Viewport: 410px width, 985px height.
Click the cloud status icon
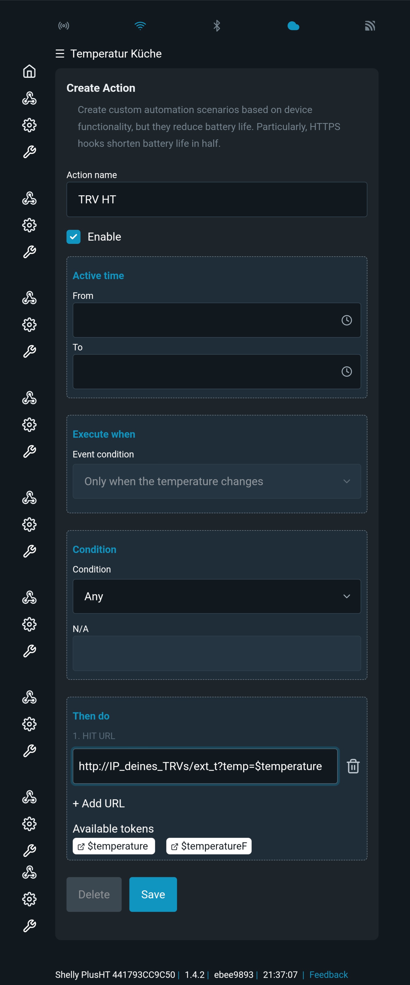tap(293, 26)
